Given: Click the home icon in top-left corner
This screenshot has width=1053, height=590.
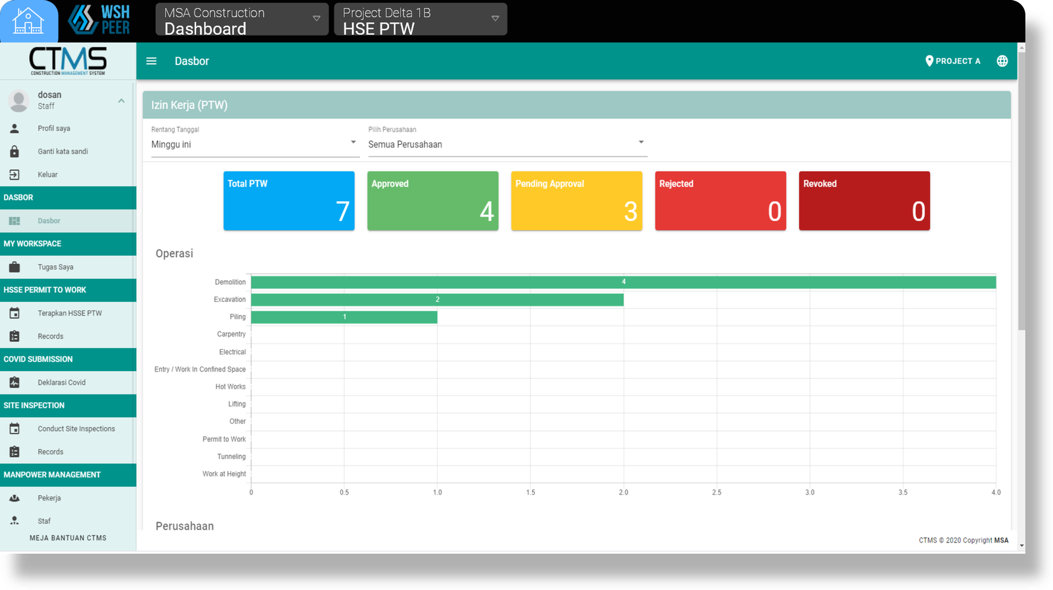Looking at the screenshot, I should (x=28, y=20).
